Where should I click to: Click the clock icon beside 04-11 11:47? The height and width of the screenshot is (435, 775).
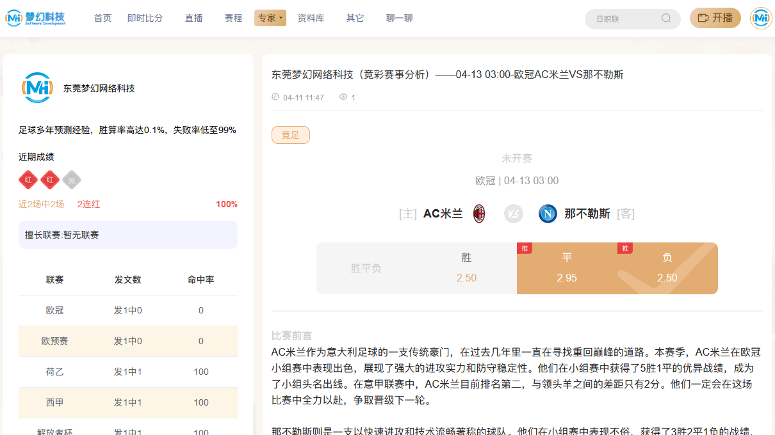(x=275, y=97)
